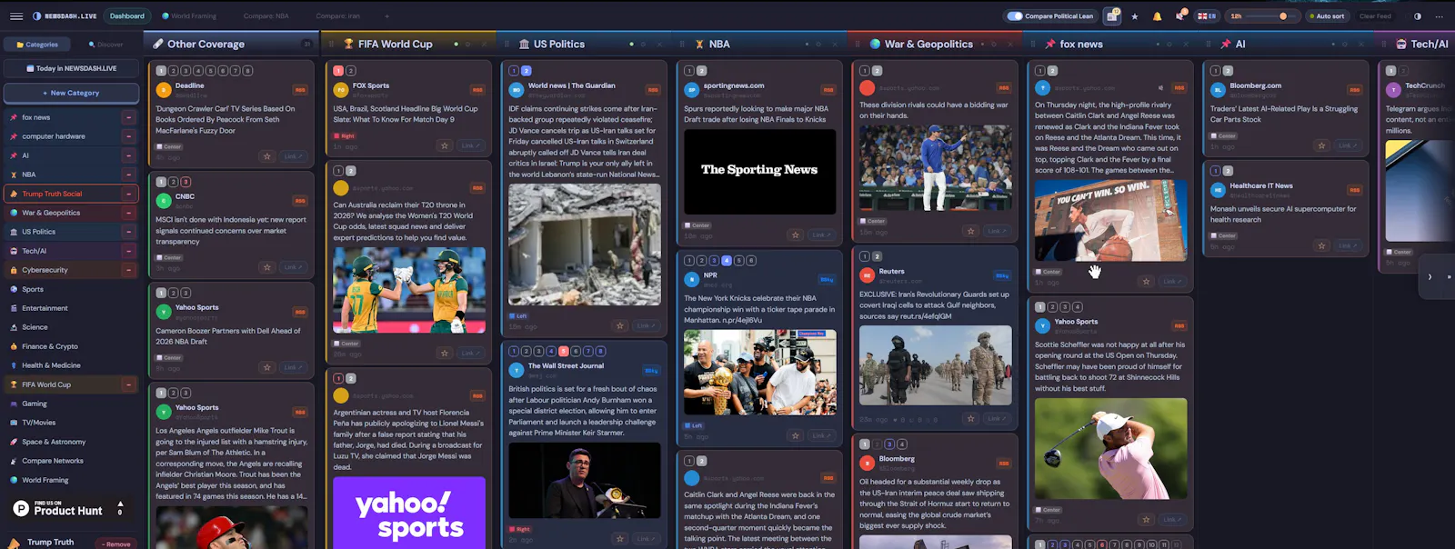Star the Healthcare IT News article
The image size is (1455, 549).
point(1322,245)
